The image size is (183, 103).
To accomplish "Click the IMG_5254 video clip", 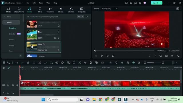I will [x=100, y=85].
